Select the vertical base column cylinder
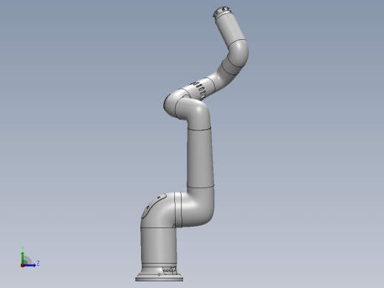 pyautogui.click(x=159, y=246)
